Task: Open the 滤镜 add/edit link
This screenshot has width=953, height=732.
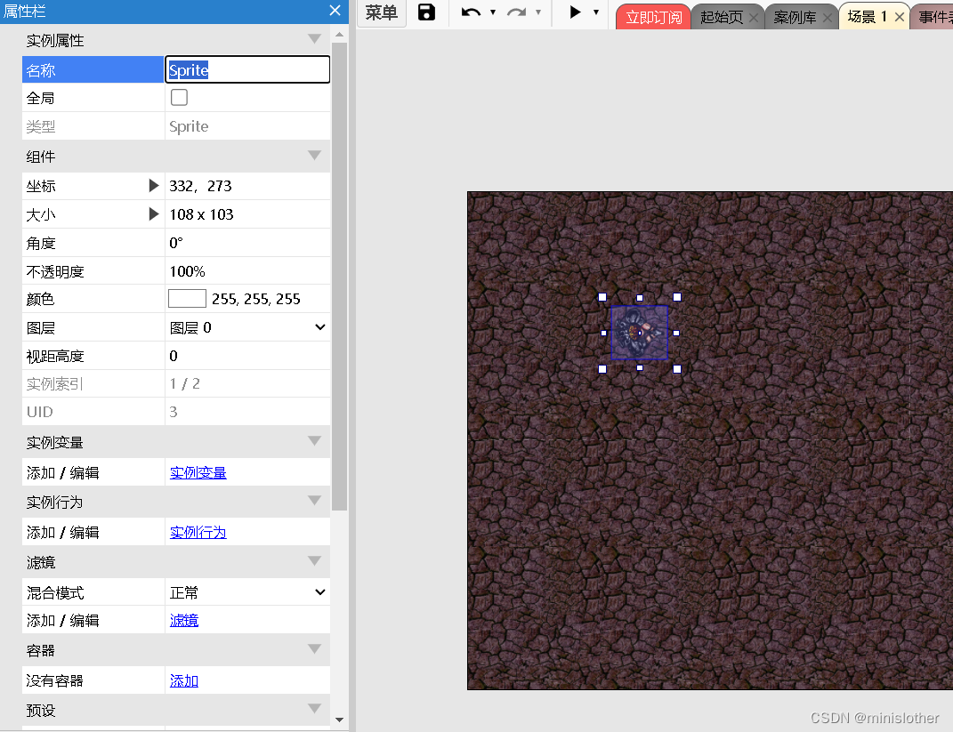Action: [184, 620]
